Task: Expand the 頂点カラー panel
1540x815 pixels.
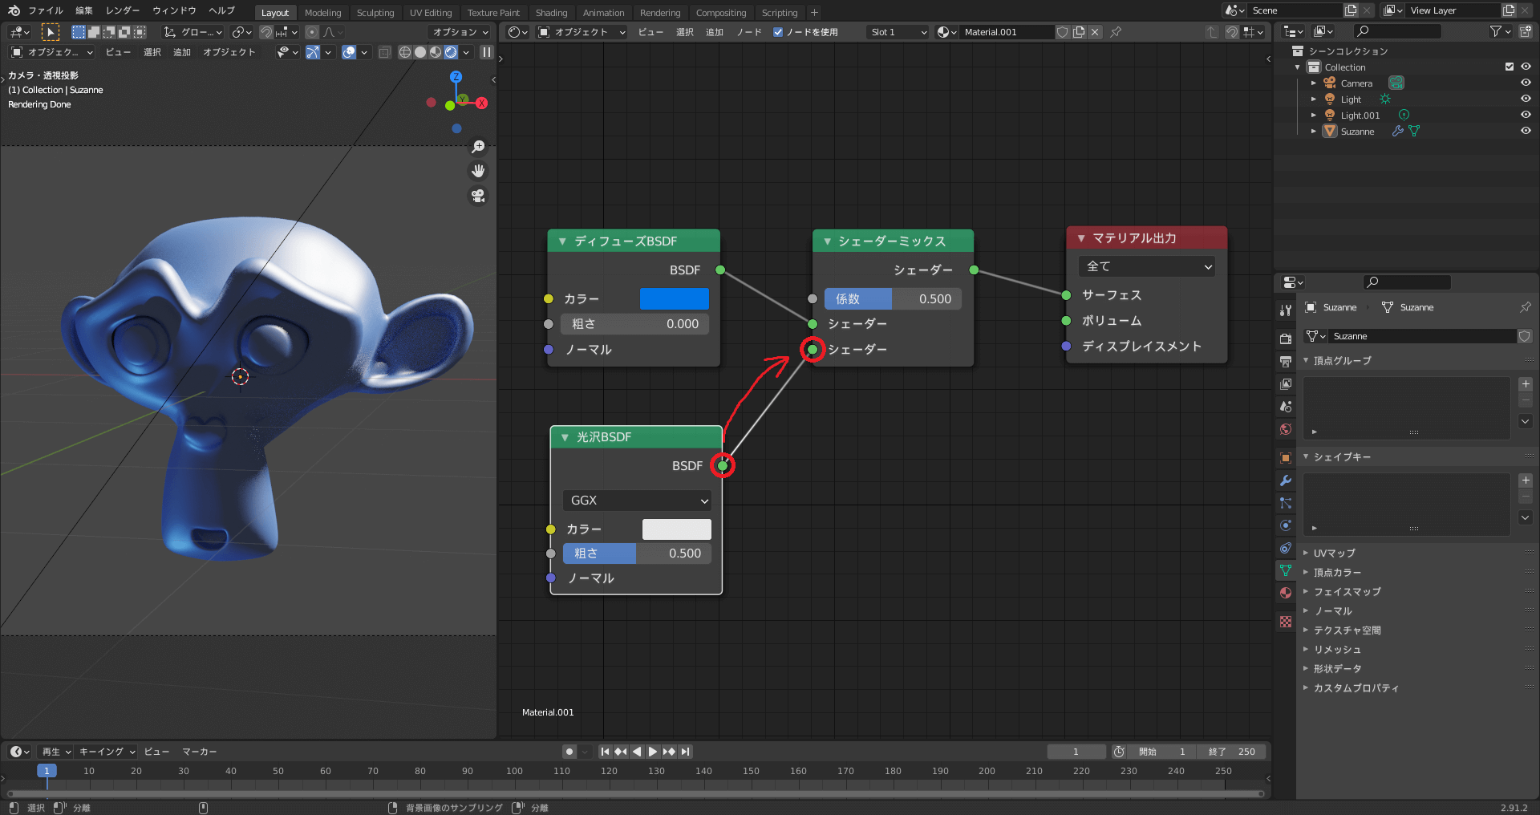Action: 1306,572
